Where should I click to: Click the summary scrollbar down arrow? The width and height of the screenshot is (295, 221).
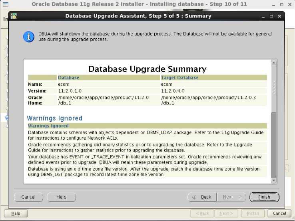click(274, 180)
